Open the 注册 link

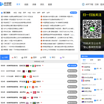pyautogui.click(x=96, y=4)
